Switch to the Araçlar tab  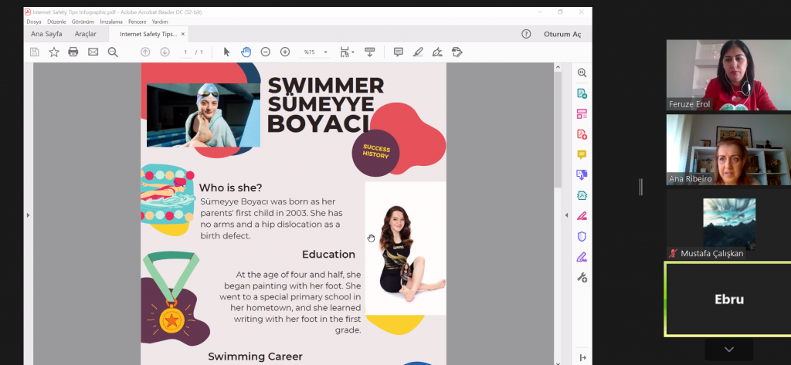(85, 34)
